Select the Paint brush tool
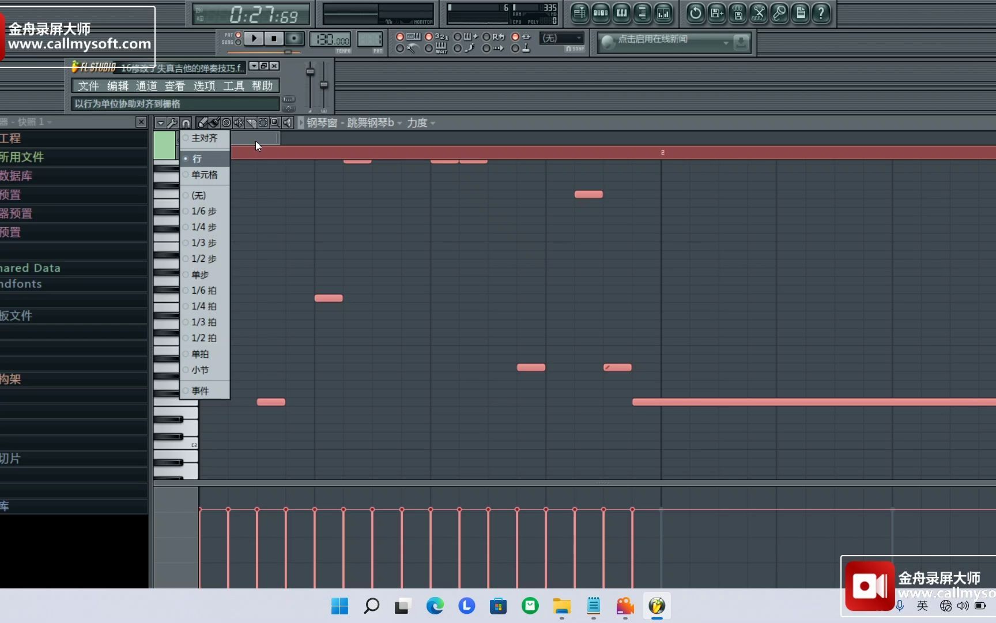Viewport: 996px width, 623px height. point(213,122)
